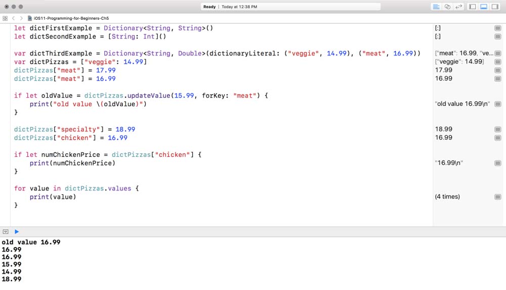Screen dimensions: 506x290
Task: Toggle the left Navigator panel
Action: click(473, 7)
